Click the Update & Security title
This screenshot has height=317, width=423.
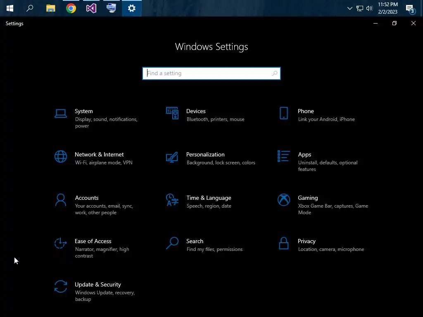point(97,285)
